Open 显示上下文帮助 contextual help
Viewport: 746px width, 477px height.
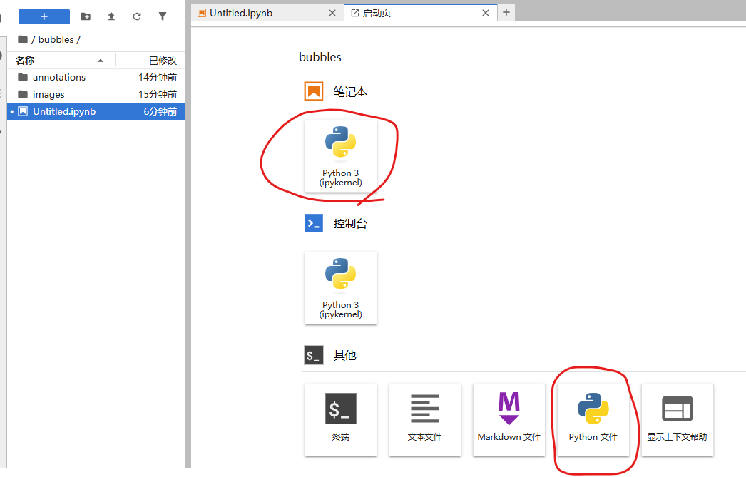(678, 420)
